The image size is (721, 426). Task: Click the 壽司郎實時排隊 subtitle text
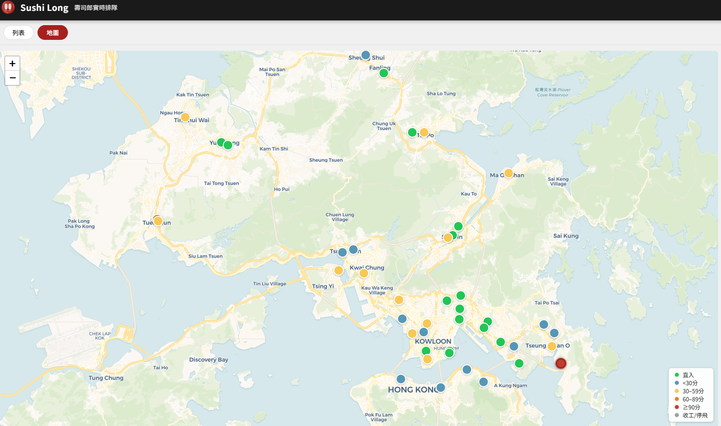pyautogui.click(x=95, y=8)
